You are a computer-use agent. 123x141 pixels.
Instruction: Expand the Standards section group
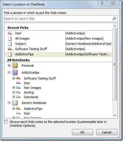click(x=14, y=97)
